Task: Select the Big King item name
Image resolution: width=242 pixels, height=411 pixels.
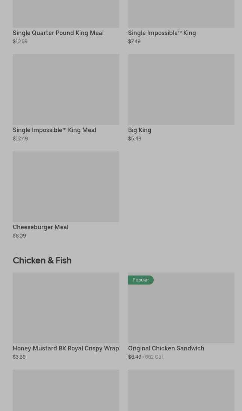Action: (140, 130)
